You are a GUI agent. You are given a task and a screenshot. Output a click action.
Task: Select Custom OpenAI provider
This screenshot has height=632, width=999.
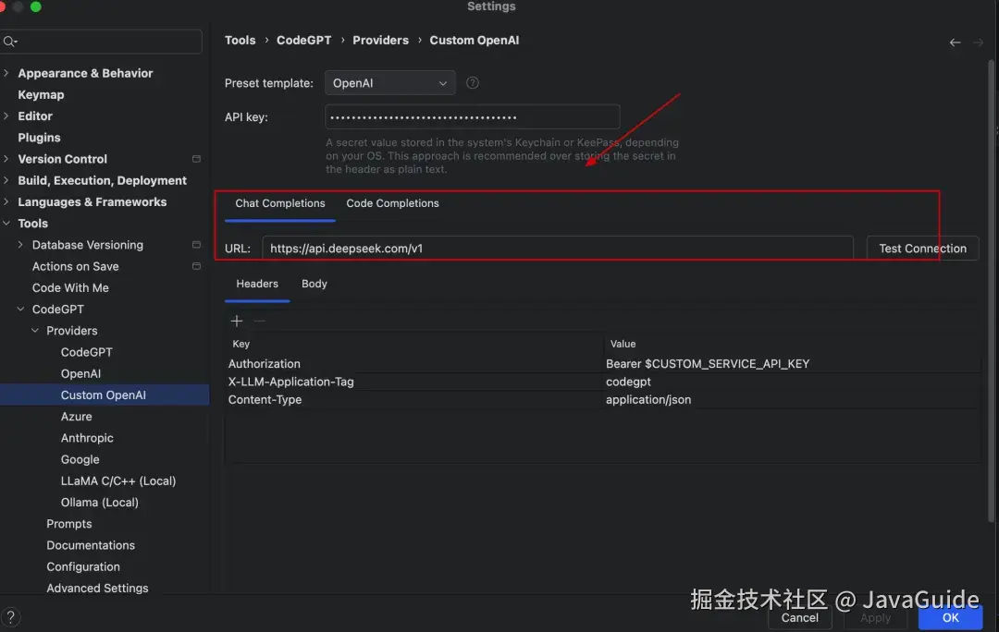(104, 395)
